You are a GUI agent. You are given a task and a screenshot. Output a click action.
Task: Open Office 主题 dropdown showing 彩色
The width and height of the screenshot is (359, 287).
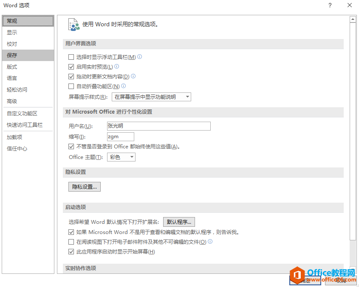[x=121, y=157]
